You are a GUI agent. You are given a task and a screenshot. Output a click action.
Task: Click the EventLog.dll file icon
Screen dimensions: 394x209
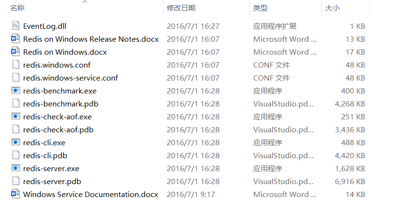click(16, 26)
